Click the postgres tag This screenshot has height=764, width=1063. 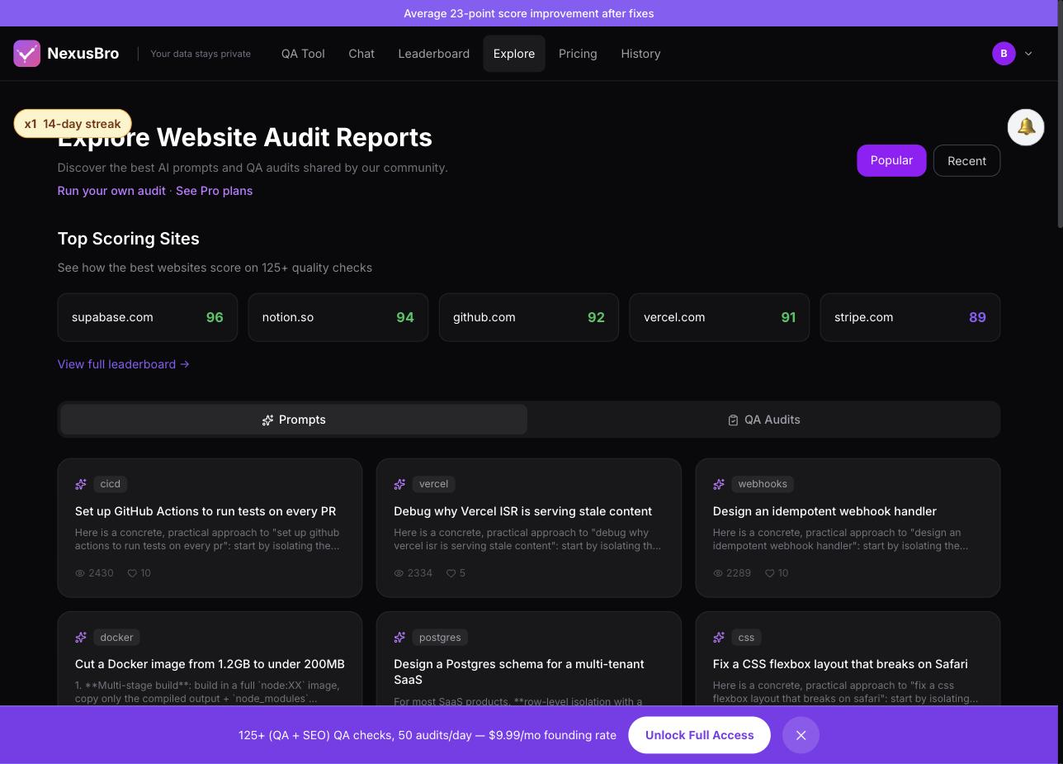(440, 638)
